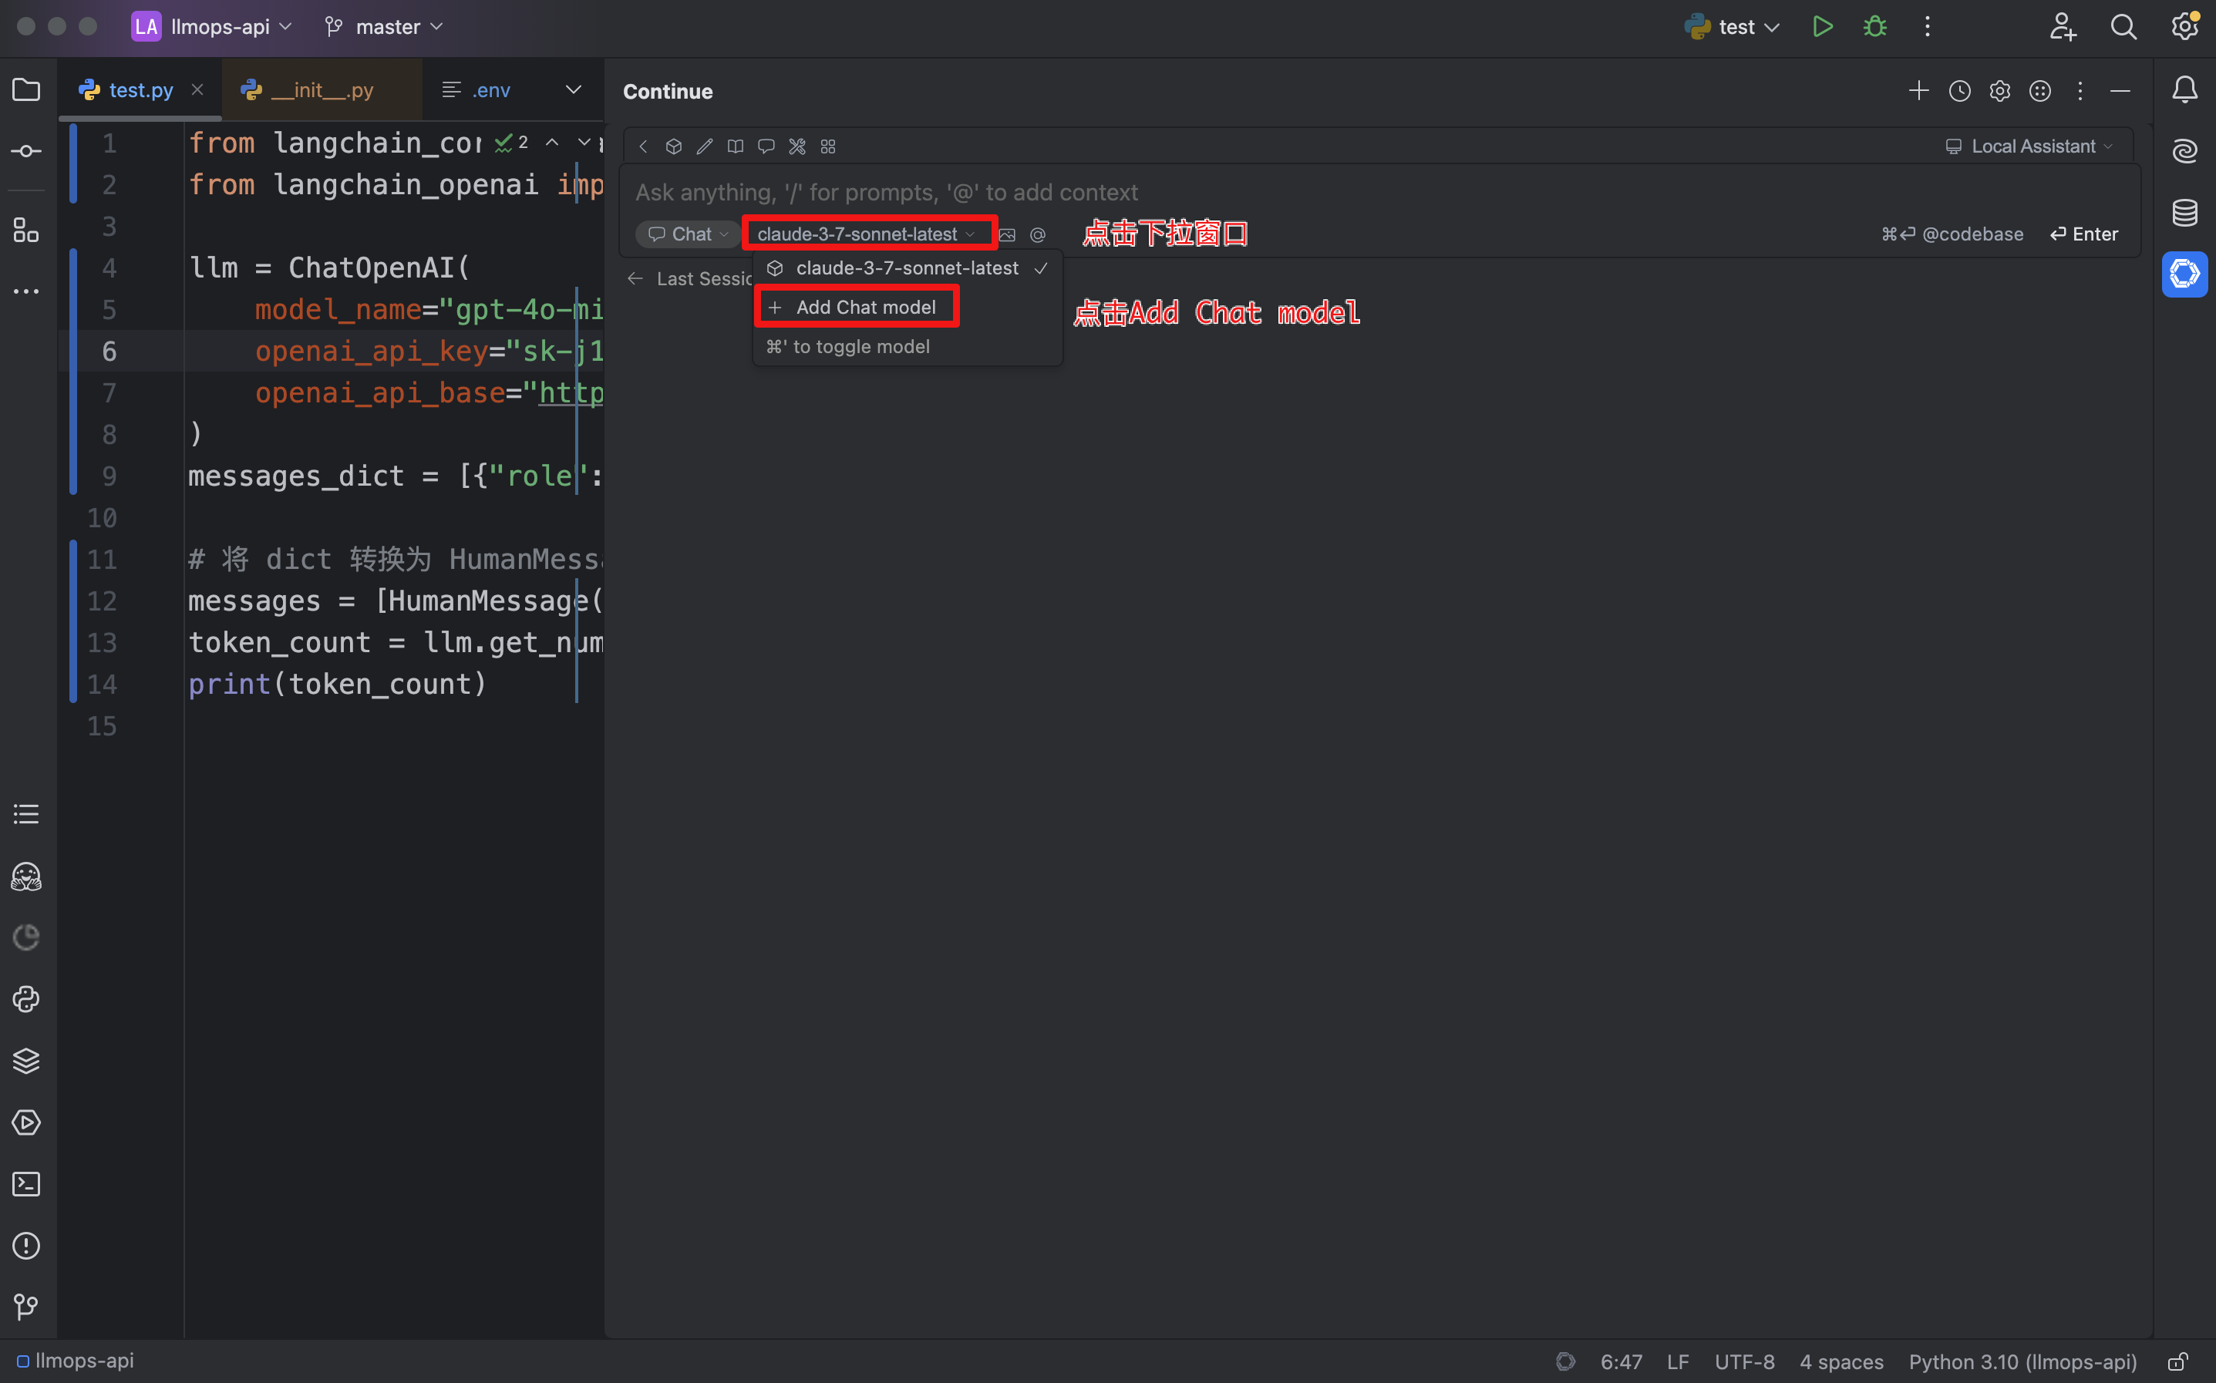The height and width of the screenshot is (1383, 2216).
Task: Click Add Chat model menu entry
Action: point(864,308)
